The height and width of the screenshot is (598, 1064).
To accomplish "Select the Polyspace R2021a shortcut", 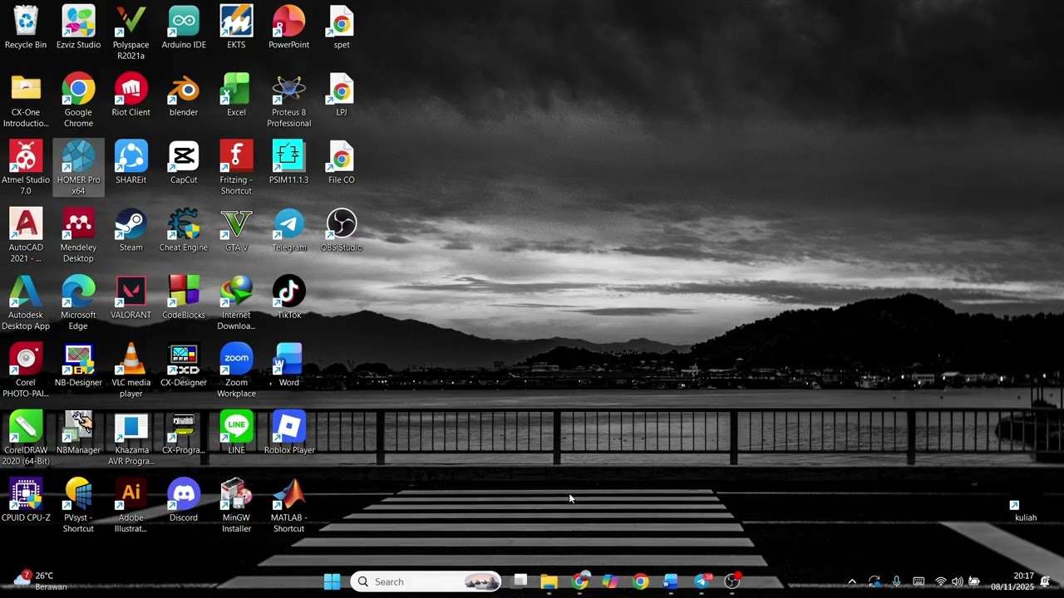I will click(131, 33).
